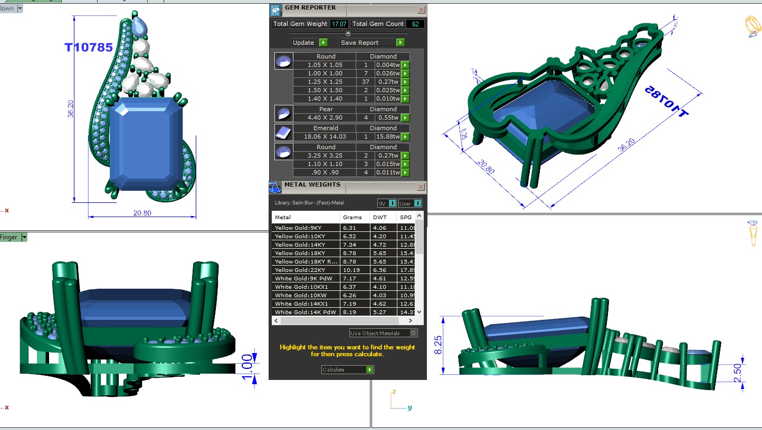762x430 pixels.
Task: Select the Pear diamond gem icon
Action: pos(283,113)
